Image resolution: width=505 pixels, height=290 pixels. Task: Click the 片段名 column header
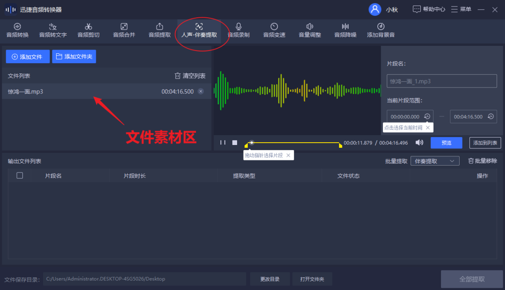click(x=53, y=176)
